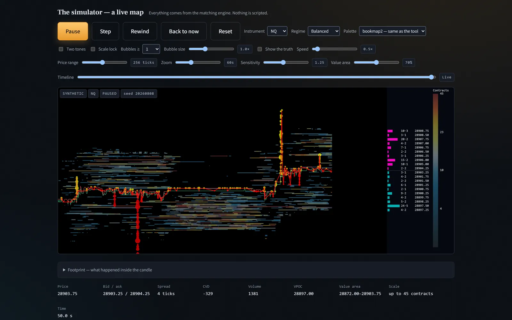
Task: Adjust the Sensitivity slider
Action: [x=286, y=62]
